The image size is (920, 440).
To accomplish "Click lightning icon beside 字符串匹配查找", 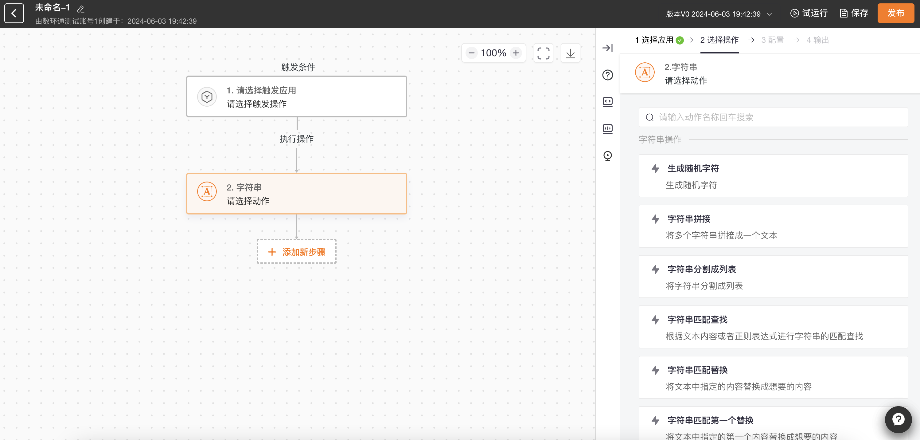I will tap(655, 320).
